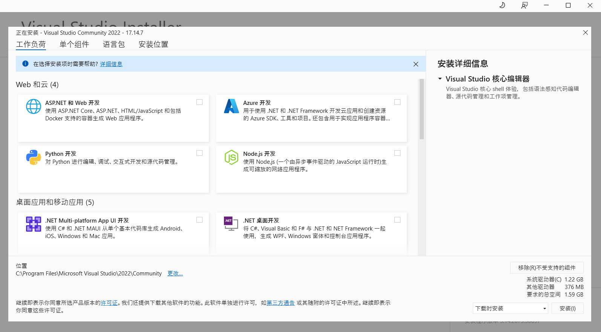Click the 桌面应用和移动应用 (5) heading
Screen dimensions: 601x332
point(55,202)
